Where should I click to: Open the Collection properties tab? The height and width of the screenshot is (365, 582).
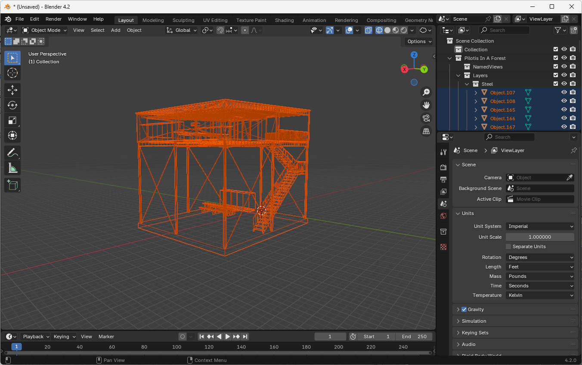tap(443, 231)
